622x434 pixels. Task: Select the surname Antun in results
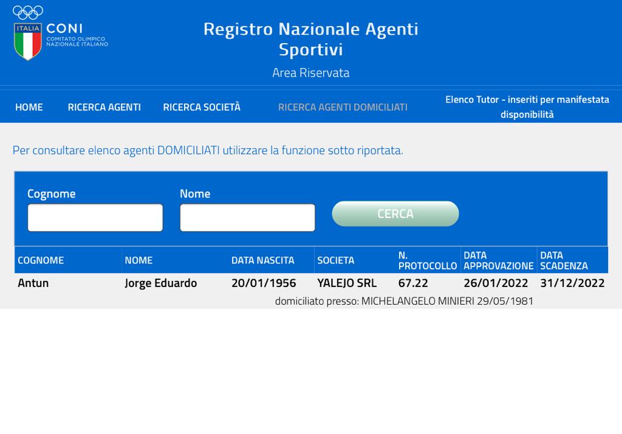tap(33, 283)
